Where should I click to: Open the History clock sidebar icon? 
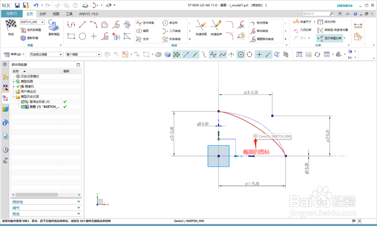tap(5, 150)
